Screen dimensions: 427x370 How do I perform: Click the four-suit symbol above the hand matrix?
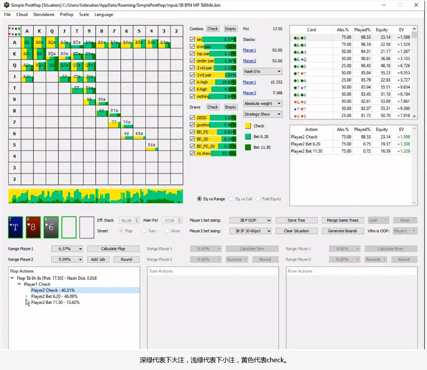tap(14, 31)
